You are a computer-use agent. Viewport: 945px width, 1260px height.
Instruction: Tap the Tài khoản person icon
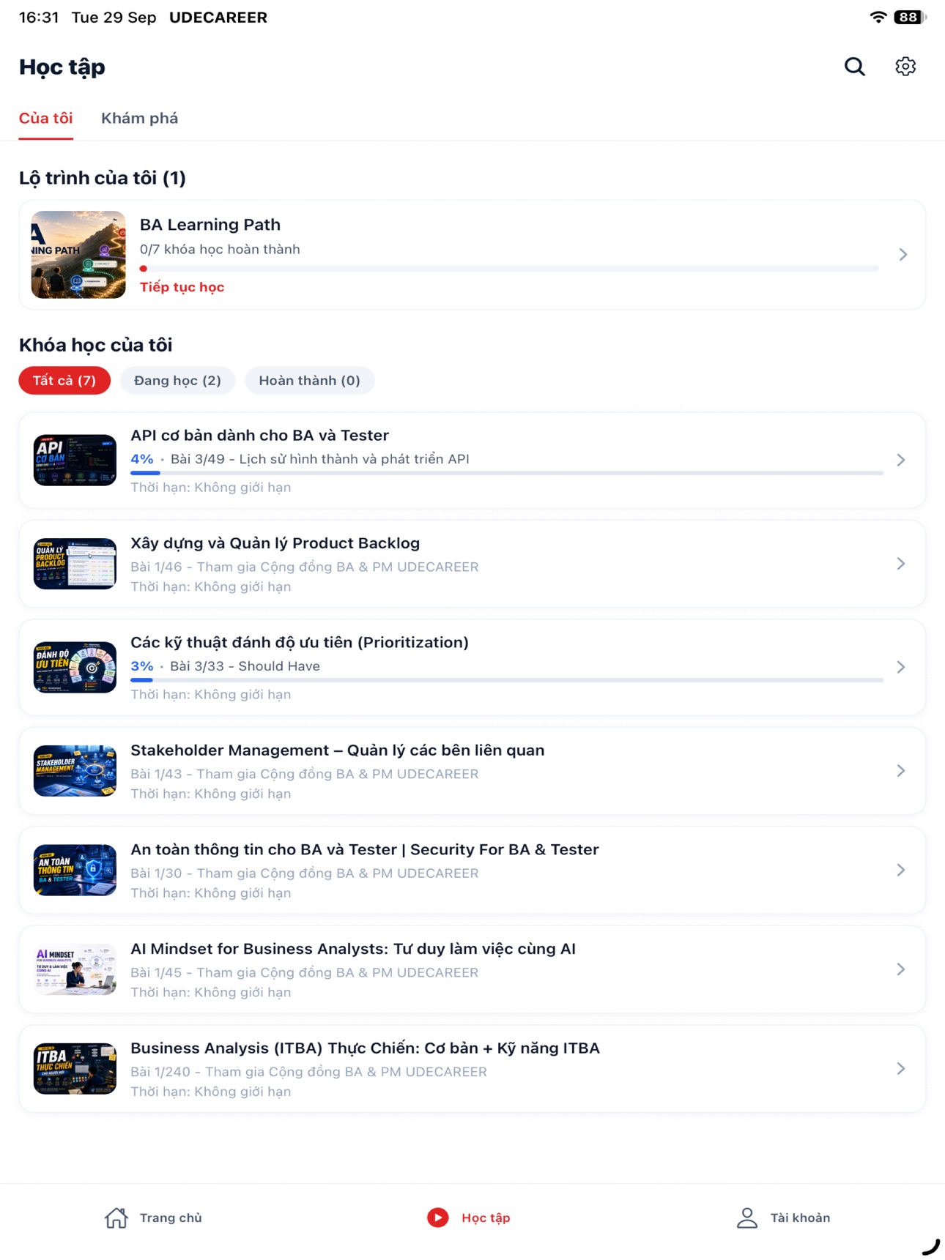tap(747, 1218)
